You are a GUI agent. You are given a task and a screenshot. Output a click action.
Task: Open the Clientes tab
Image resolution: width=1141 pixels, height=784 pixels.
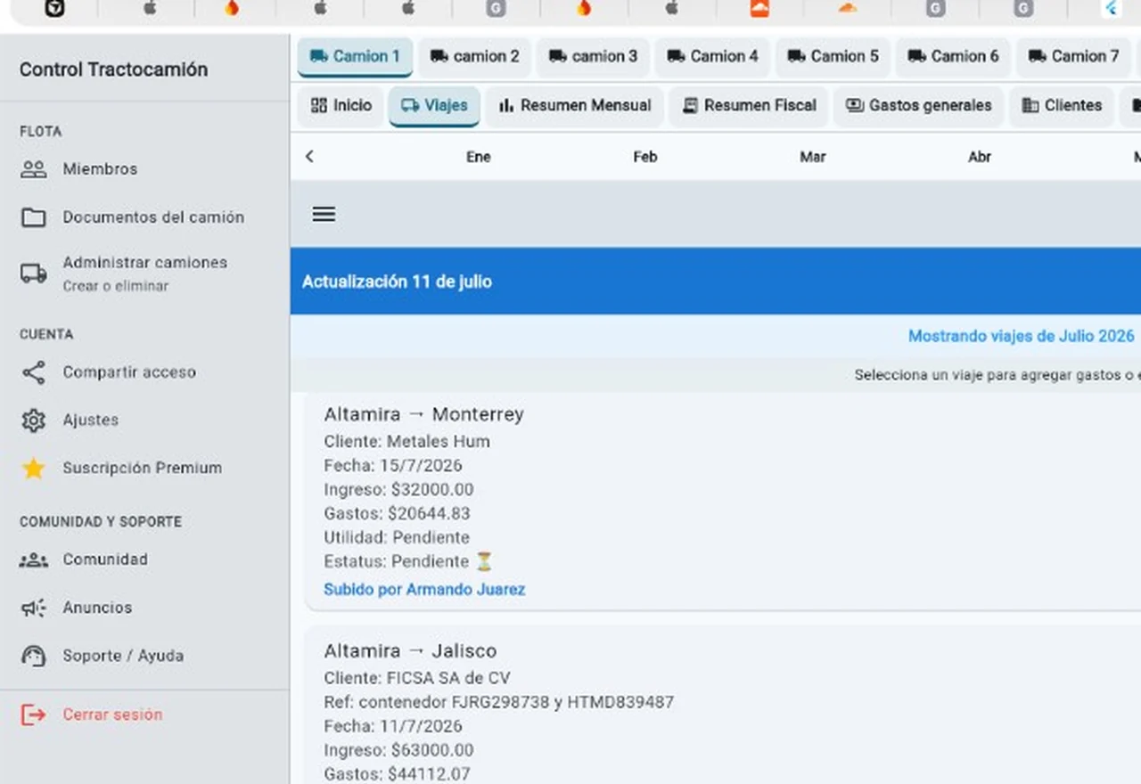(x=1061, y=106)
